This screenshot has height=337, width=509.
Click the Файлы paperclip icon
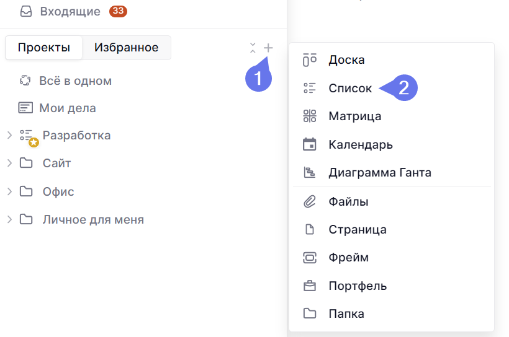[x=309, y=201]
